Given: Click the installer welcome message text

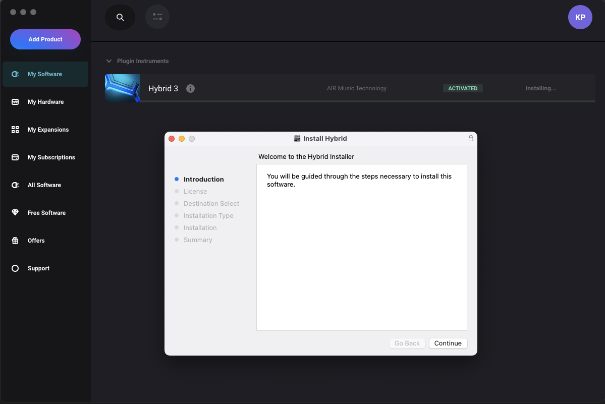Looking at the screenshot, I should tap(359, 180).
